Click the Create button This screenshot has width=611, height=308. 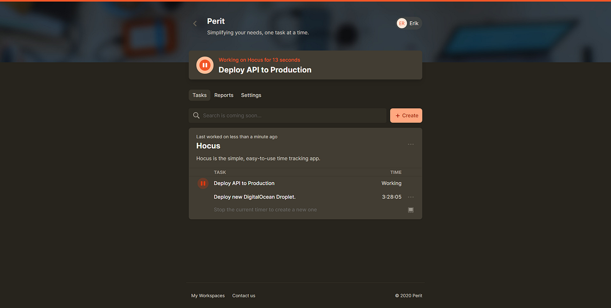pyautogui.click(x=406, y=115)
